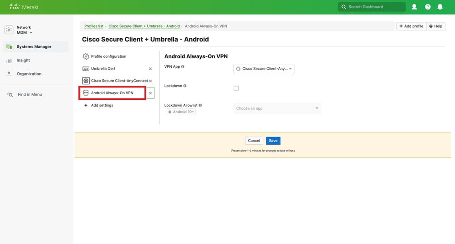Click the Android Always-On VPN shield icon
The height and width of the screenshot is (244, 455).
click(86, 93)
